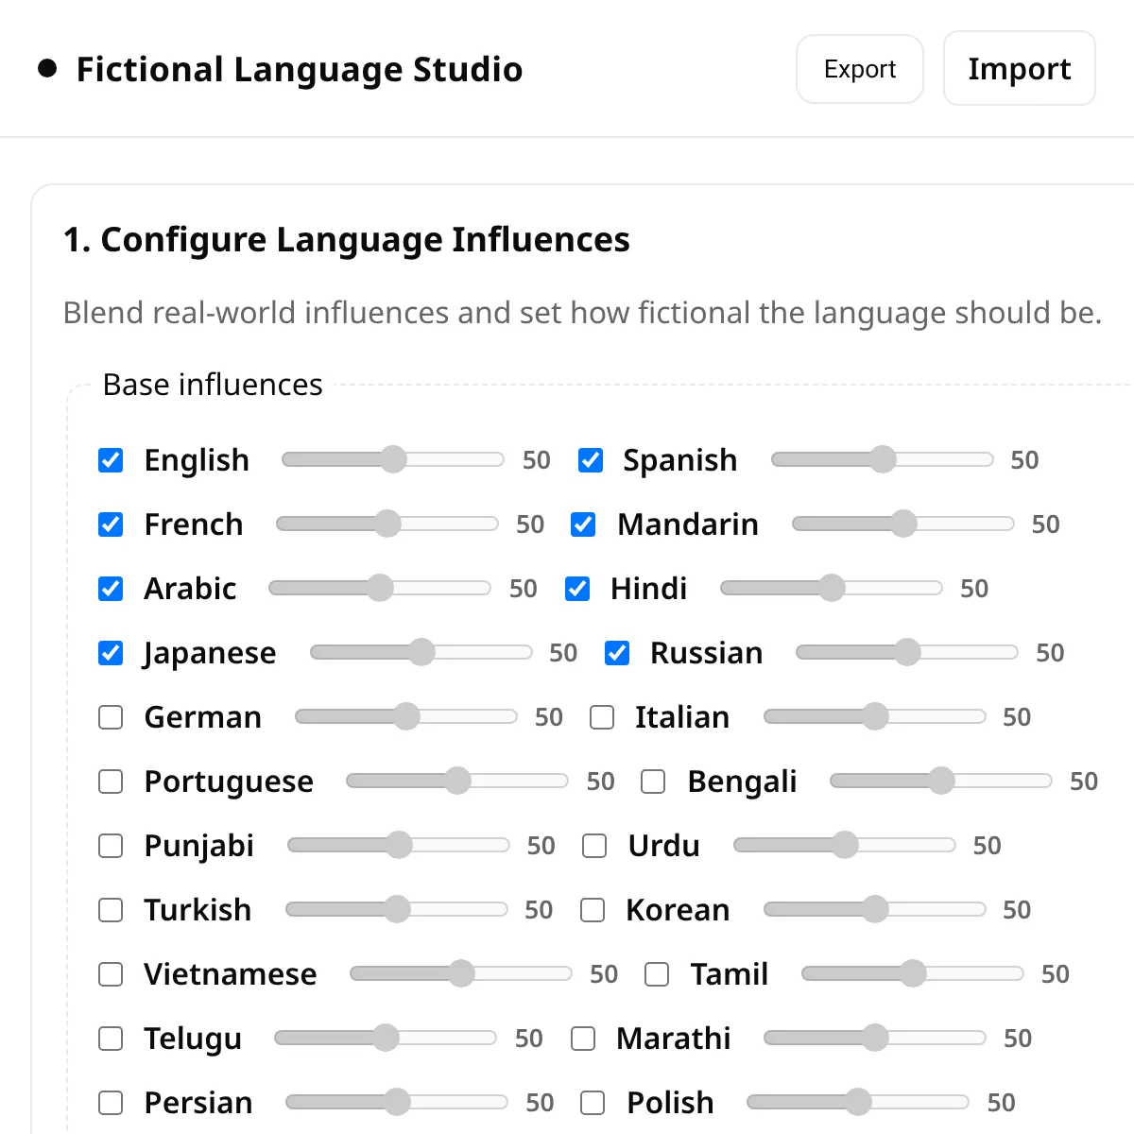This screenshot has width=1134, height=1134.
Task: Click the Turkish influence slider
Action: (x=397, y=909)
